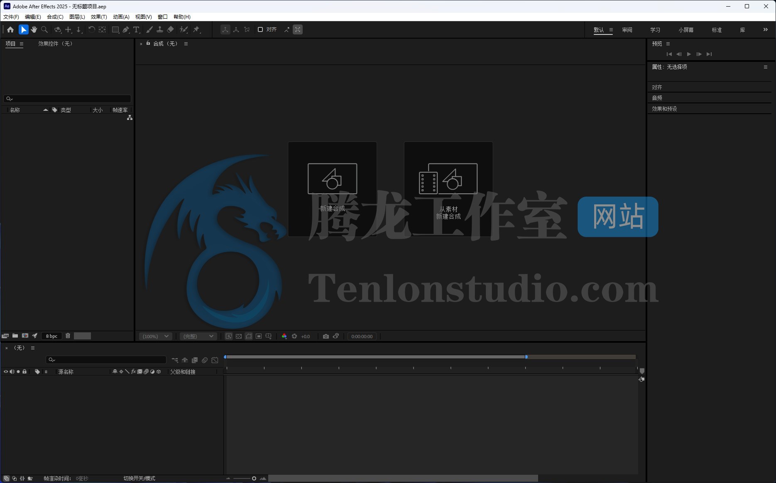Click region of interest icon
Screen dimensions: 776x483
click(x=259, y=336)
